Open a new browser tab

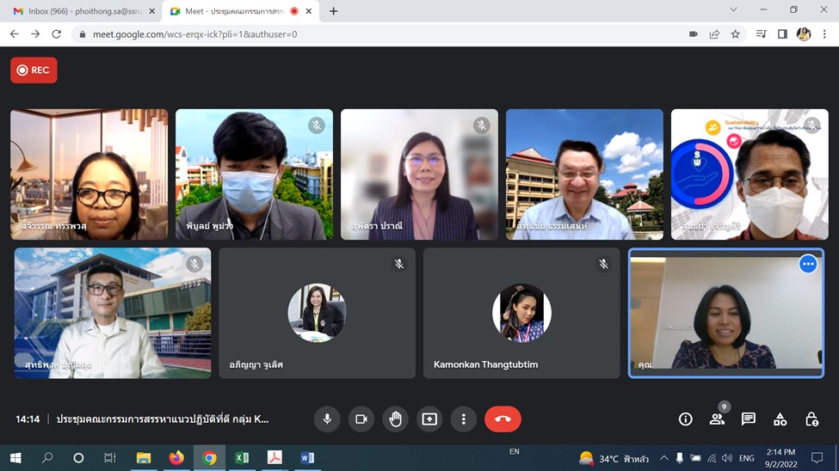pyautogui.click(x=333, y=11)
